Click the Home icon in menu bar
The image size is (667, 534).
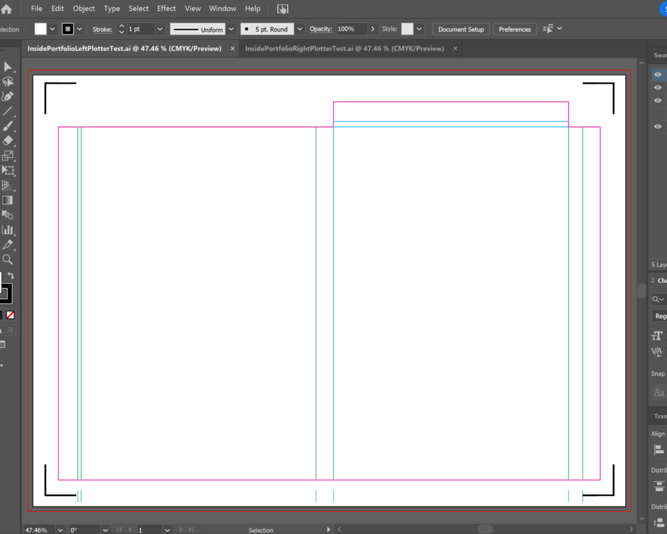point(7,9)
